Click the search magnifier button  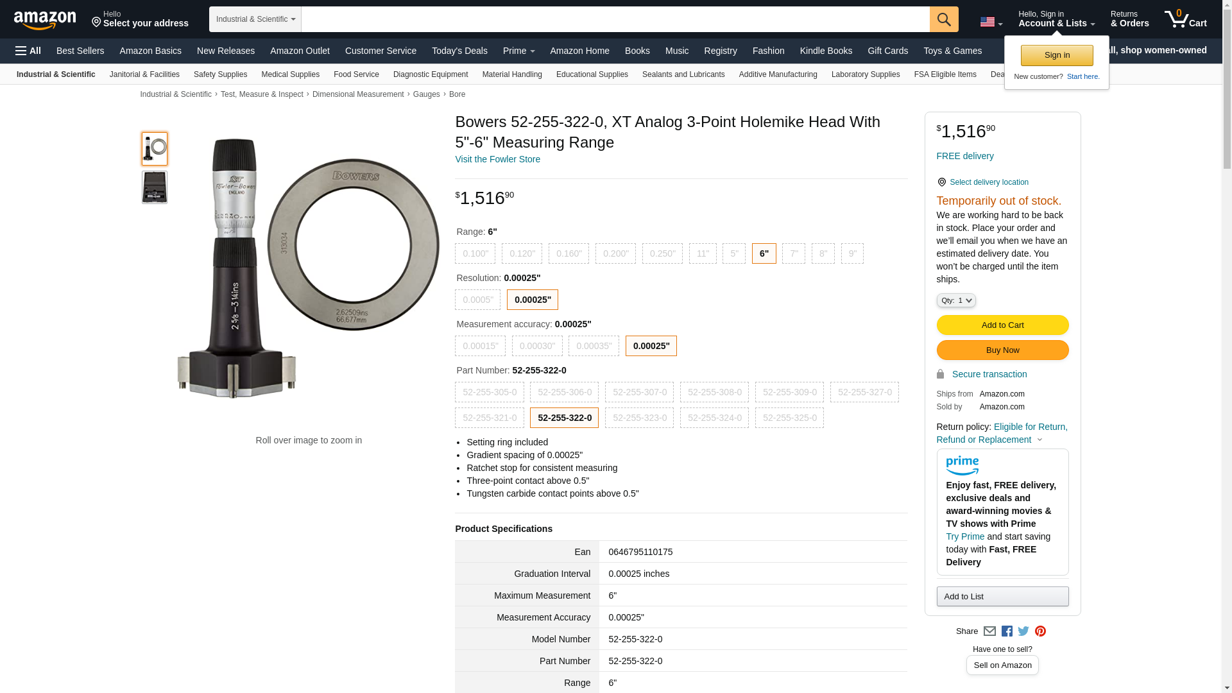(x=943, y=19)
